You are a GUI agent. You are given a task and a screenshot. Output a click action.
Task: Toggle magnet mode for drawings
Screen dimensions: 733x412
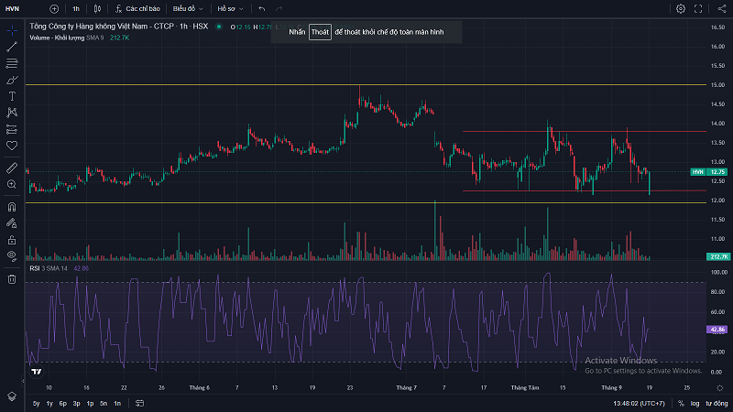12,207
